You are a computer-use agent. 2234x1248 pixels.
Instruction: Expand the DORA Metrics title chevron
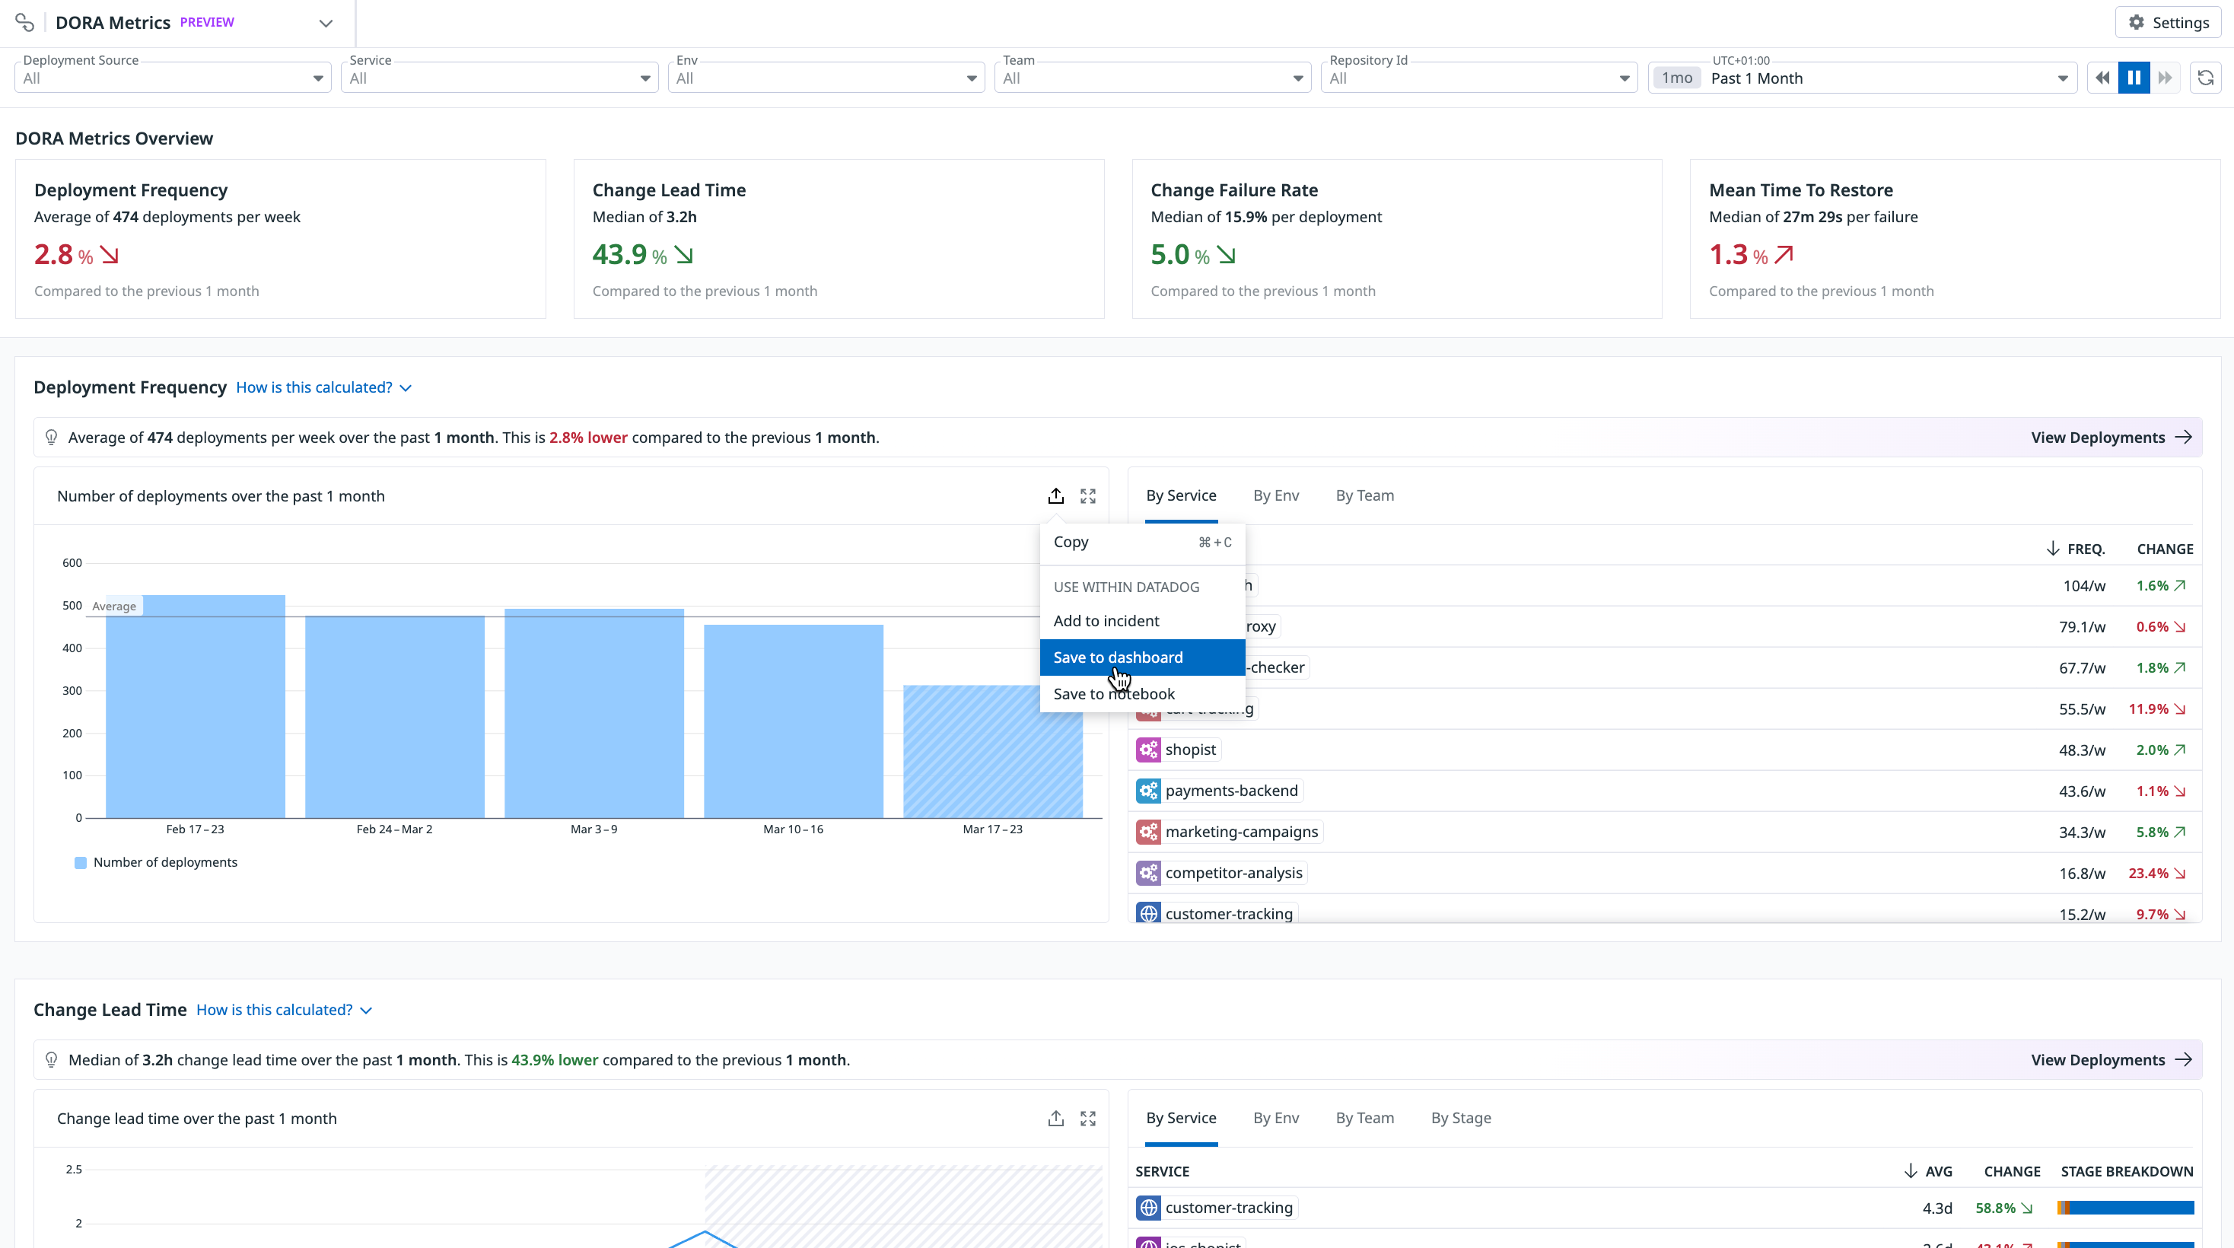[326, 24]
